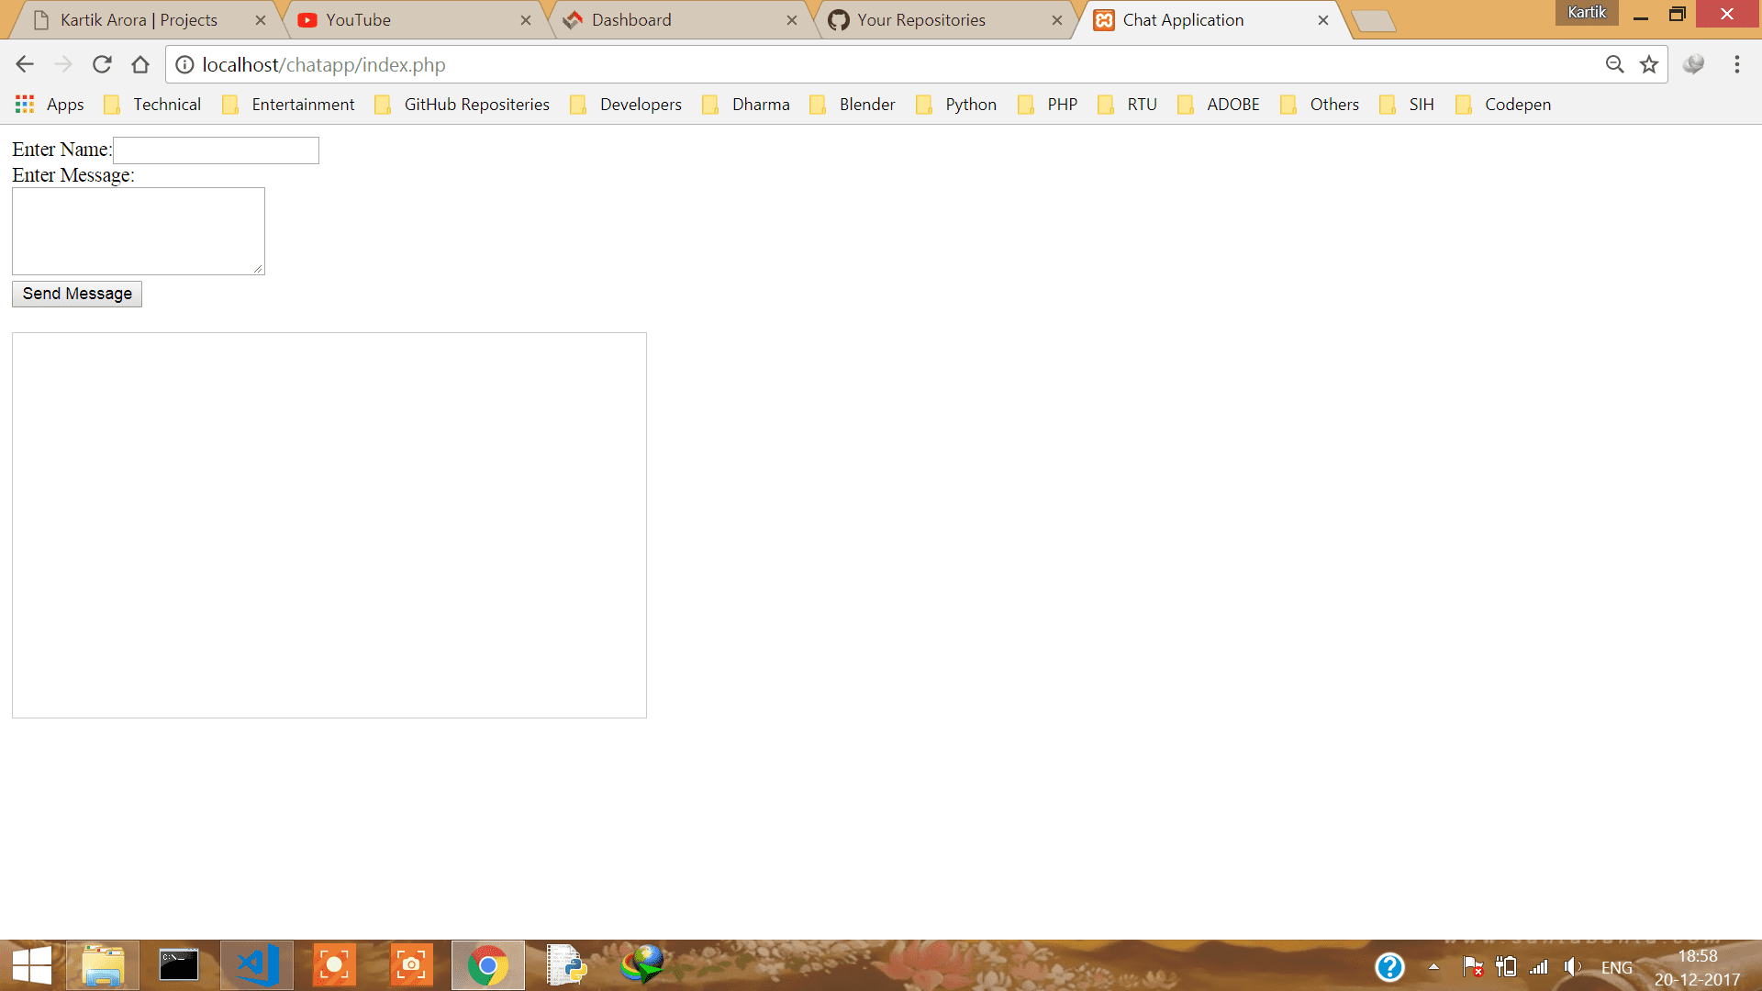Open the network signal icon
Viewport: 1762px width, 991px height.
coord(1539,967)
